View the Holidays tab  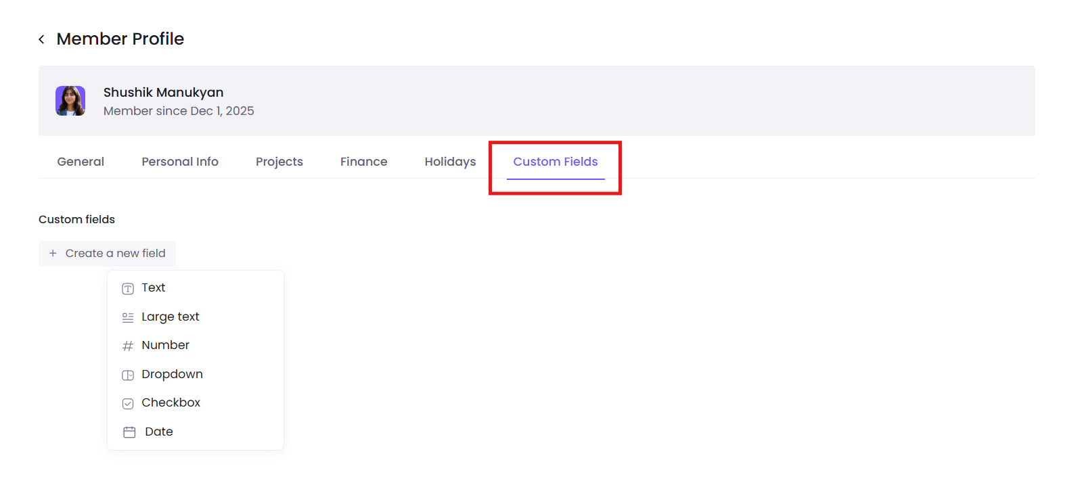450,162
